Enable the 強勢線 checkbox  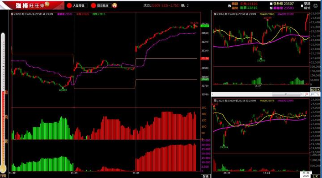[271, 4]
